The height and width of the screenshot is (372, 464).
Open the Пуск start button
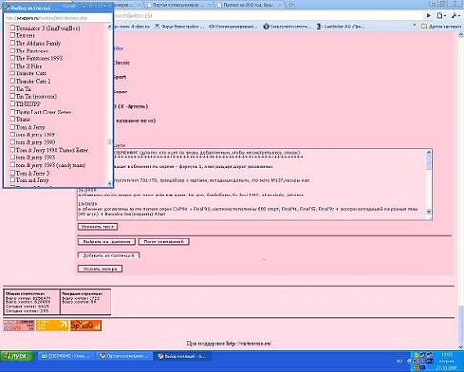17,356
